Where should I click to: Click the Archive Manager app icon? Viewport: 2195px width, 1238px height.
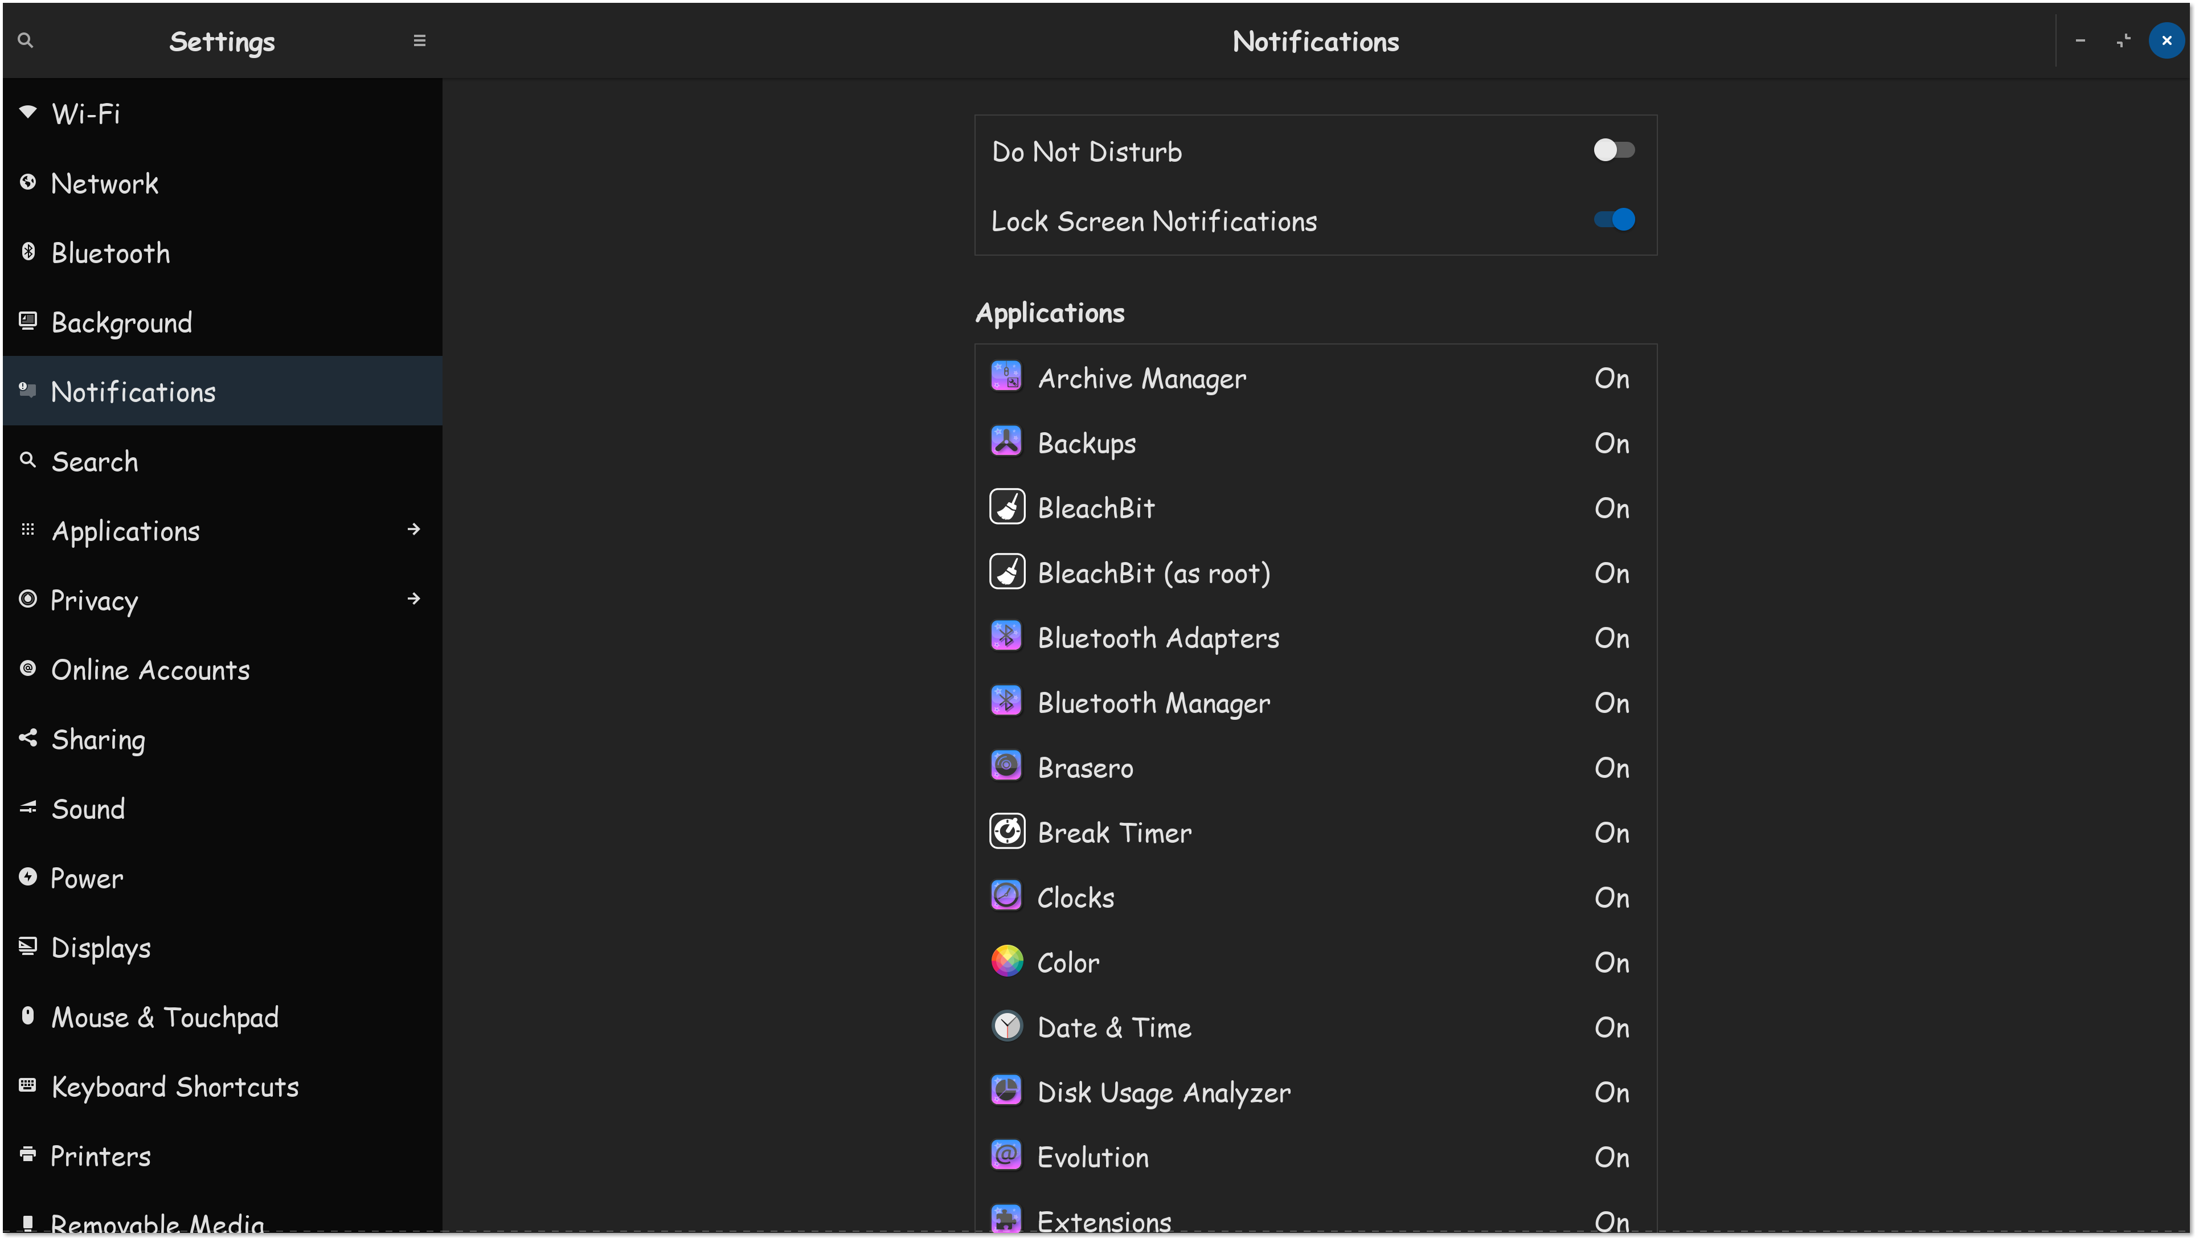[1006, 376]
